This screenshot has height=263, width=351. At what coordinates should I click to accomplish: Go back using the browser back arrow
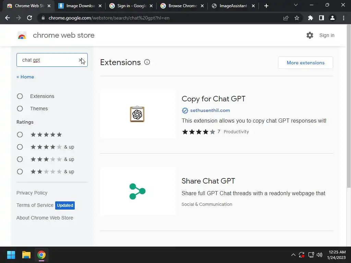(8, 18)
